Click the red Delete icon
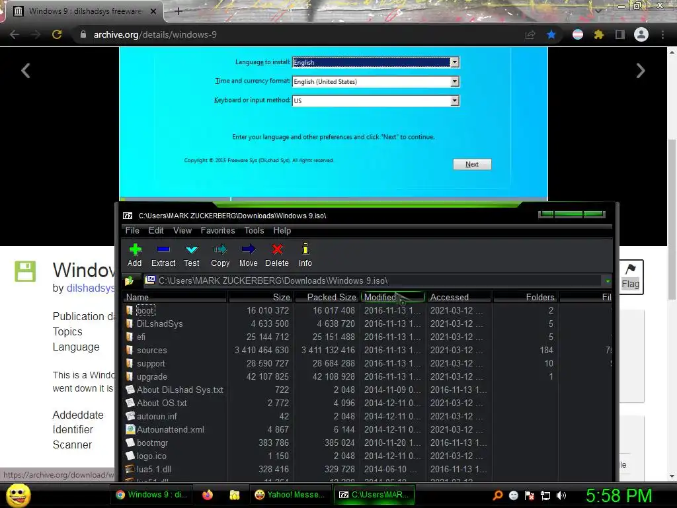This screenshot has width=677, height=508. tap(277, 255)
